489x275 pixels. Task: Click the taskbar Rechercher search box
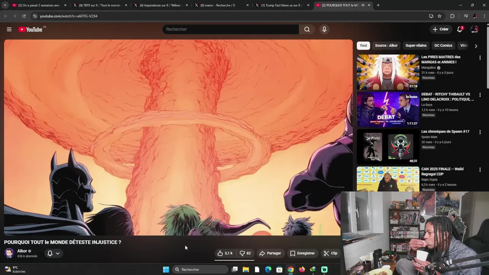coord(200,270)
